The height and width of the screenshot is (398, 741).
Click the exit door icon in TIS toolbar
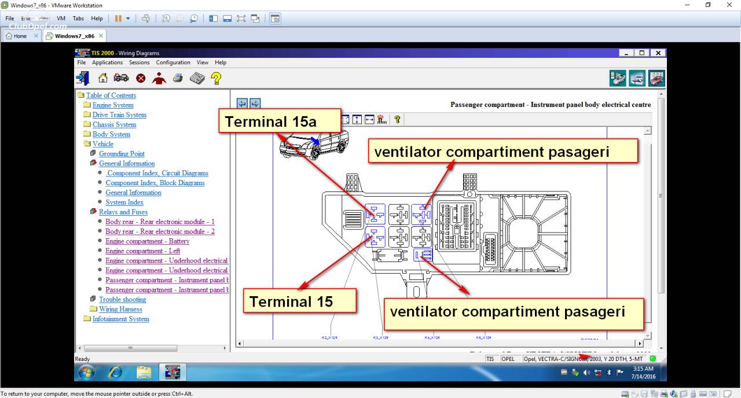83,78
